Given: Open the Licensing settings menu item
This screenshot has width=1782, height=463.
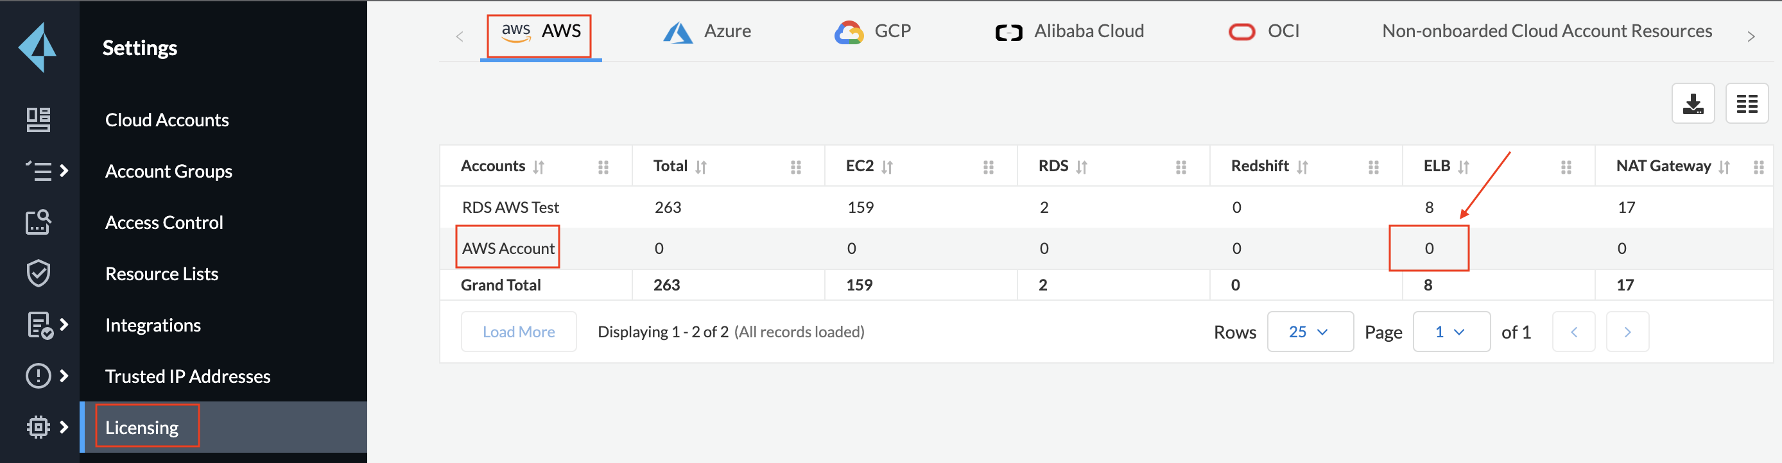Looking at the screenshot, I should tap(142, 428).
